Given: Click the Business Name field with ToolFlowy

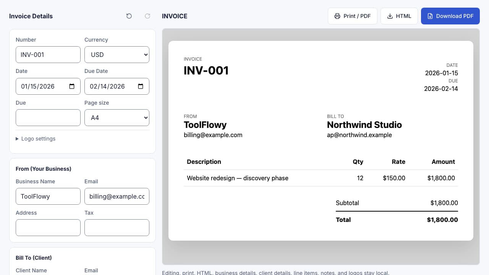Looking at the screenshot, I should pos(48,196).
